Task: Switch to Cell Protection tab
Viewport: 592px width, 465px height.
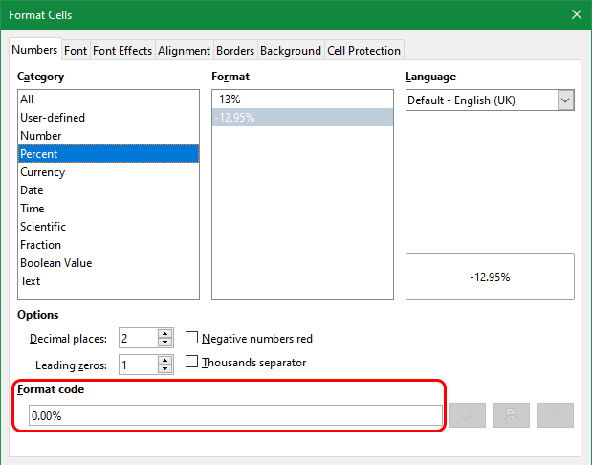Action: pos(364,51)
